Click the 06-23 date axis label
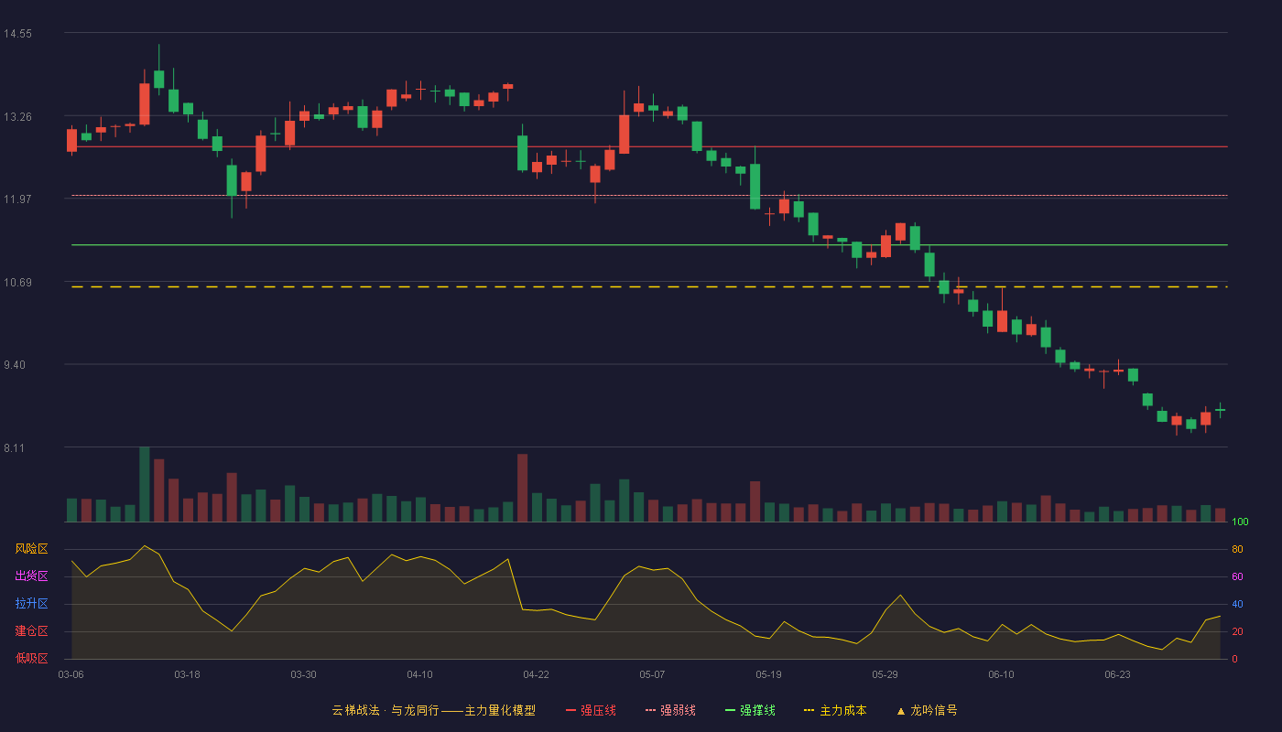The image size is (1282, 732). 1117,674
